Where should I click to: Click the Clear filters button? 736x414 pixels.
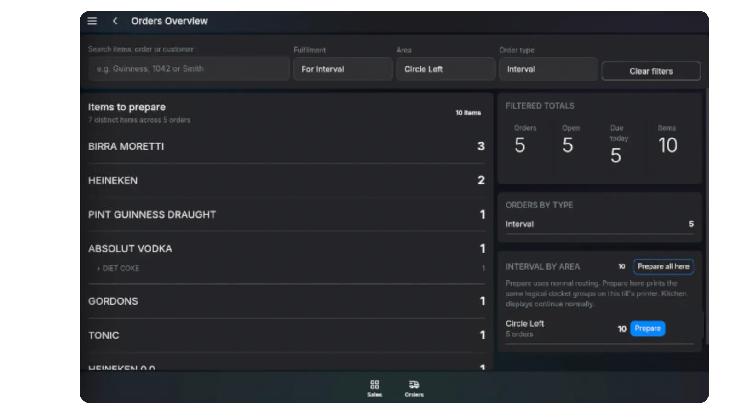pos(651,71)
